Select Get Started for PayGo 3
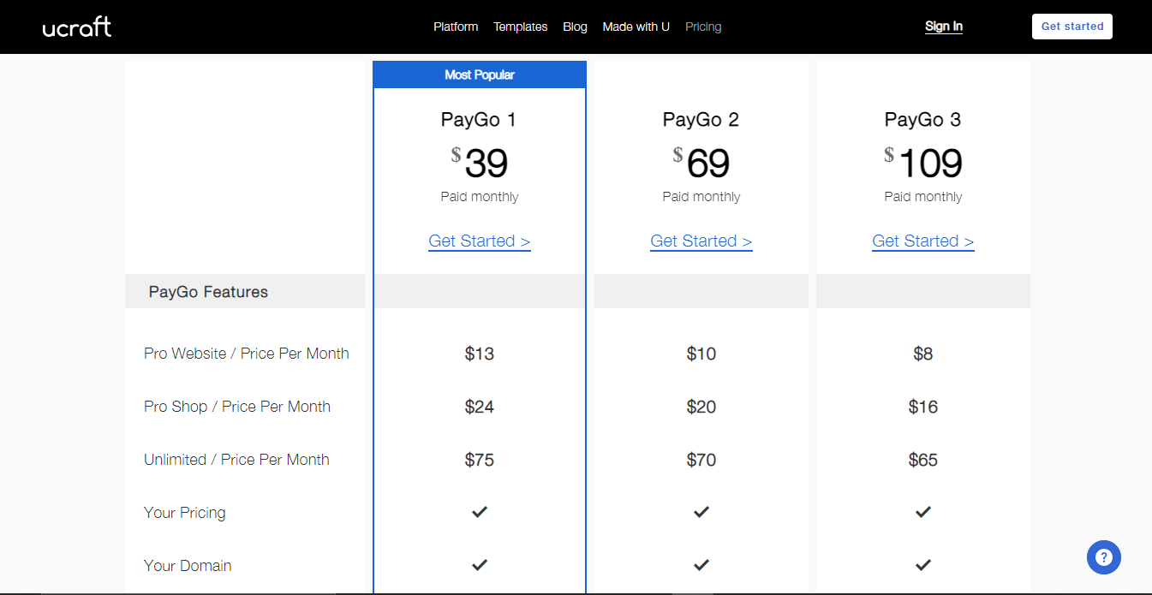Viewport: 1152px width, 595px height. pos(922,241)
